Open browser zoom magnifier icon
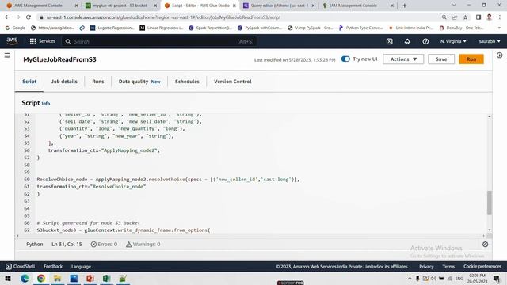 tap(444, 17)
